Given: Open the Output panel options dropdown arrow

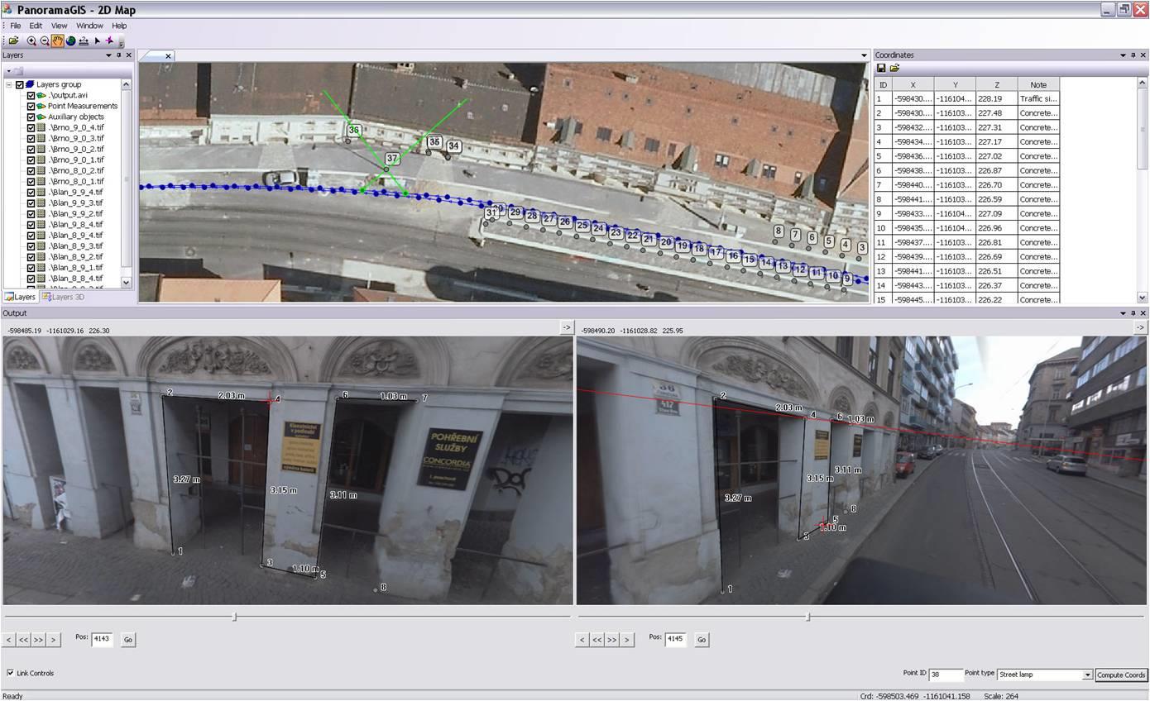Looking at the screenshot, I should 1124,313.
